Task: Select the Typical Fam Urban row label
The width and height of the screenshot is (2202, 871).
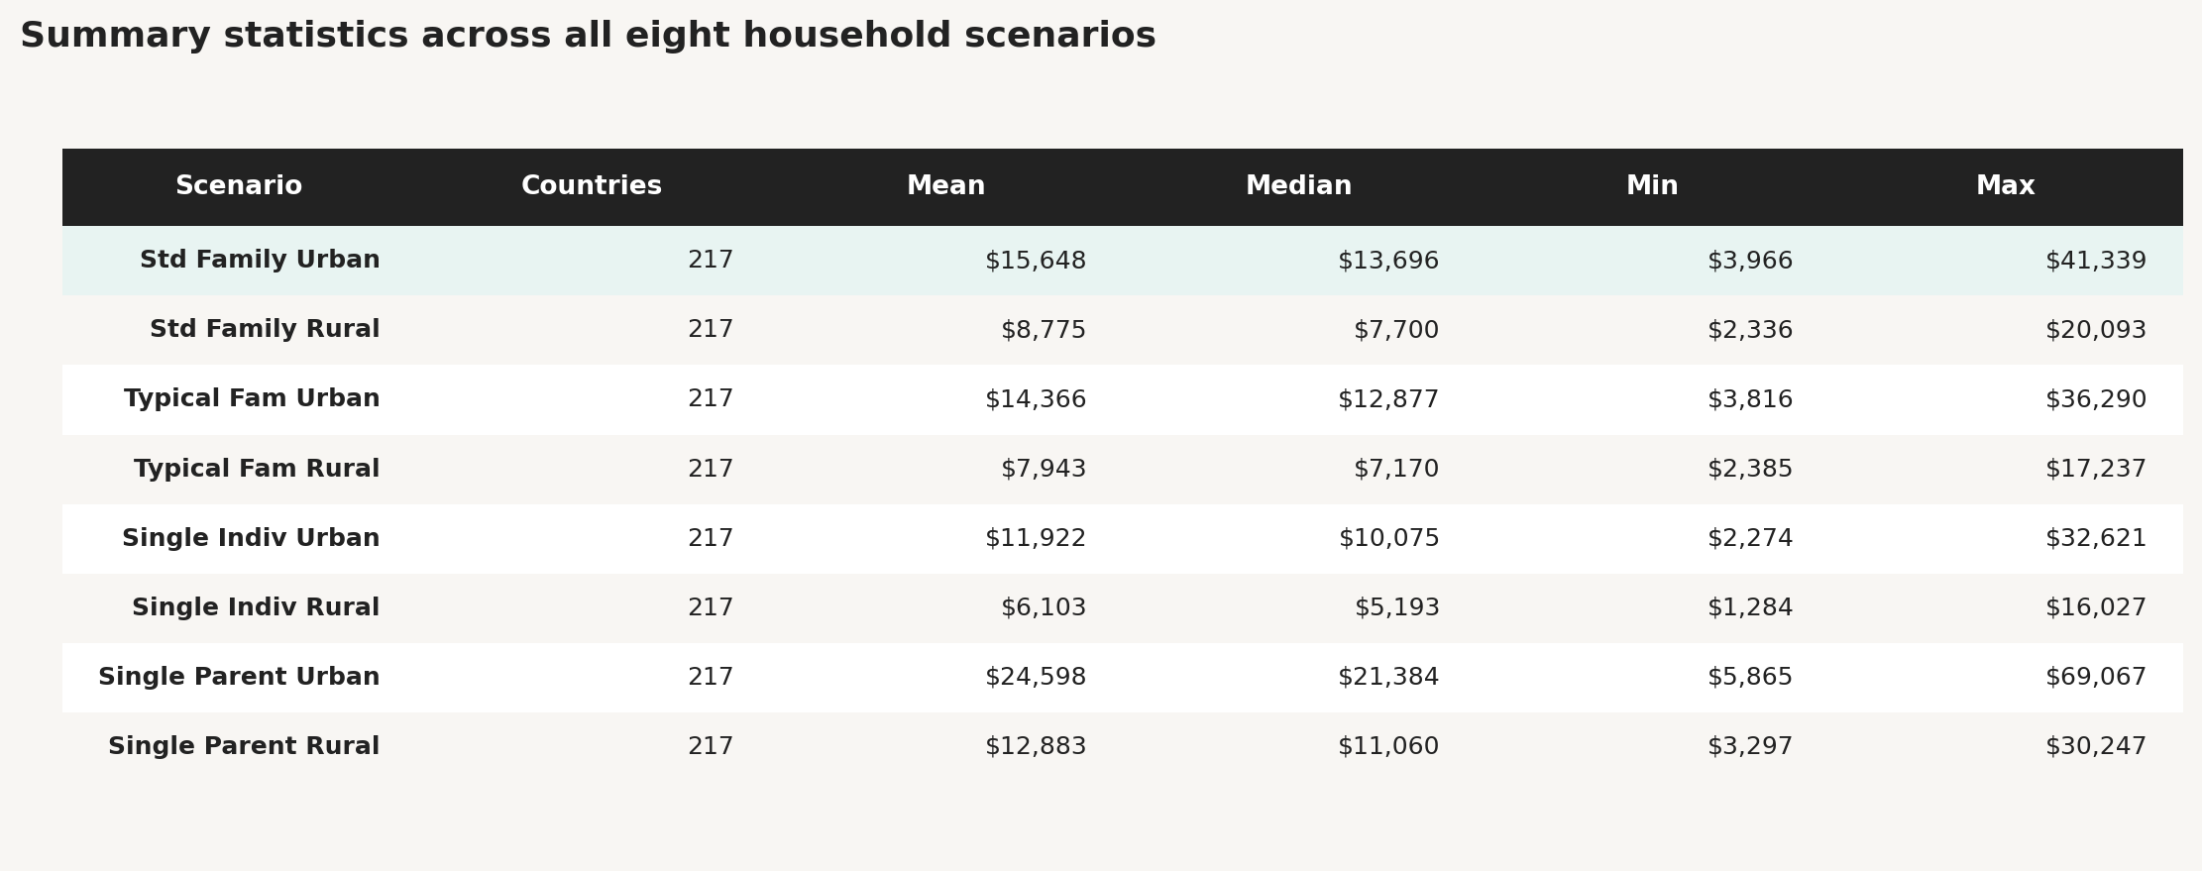Action: [252, 399]
